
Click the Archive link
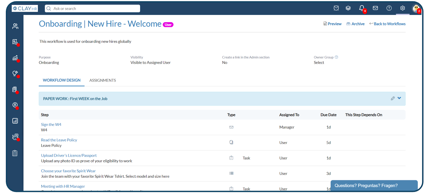(355, 24)
